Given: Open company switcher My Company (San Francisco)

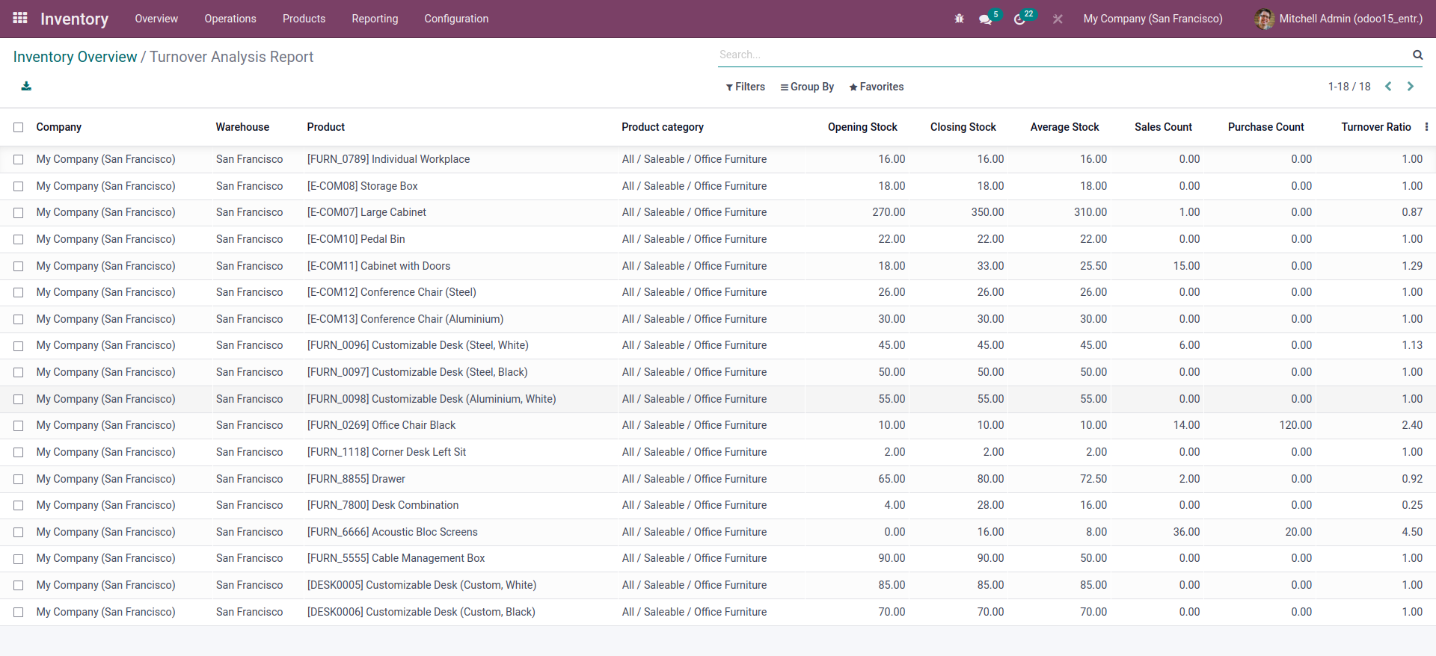Looking at the screenshot, I should coord(1153,19).
